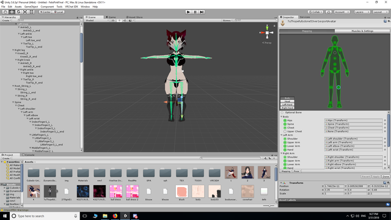Toggle scene audio icon
This screenshot has width=391, height=220.
(x=125, y=20)
